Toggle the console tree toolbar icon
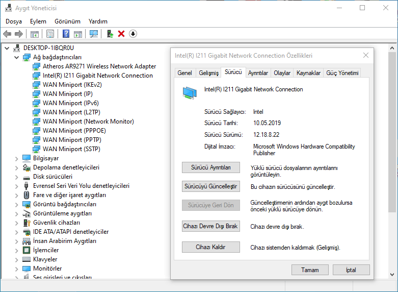Image resolution: width=398 pixels, height=292 pixels. (35, 34)
